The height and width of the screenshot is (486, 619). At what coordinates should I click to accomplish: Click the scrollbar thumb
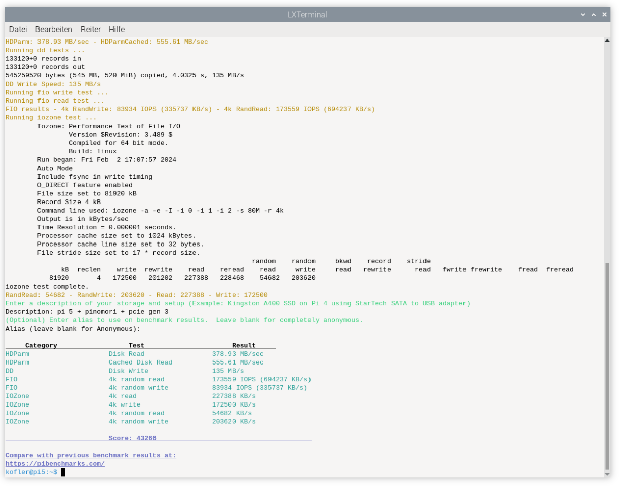tap(607, 364)
